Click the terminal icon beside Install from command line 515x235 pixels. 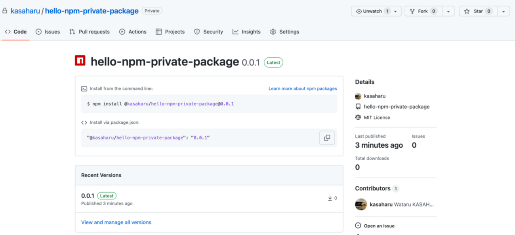point(84,89)
